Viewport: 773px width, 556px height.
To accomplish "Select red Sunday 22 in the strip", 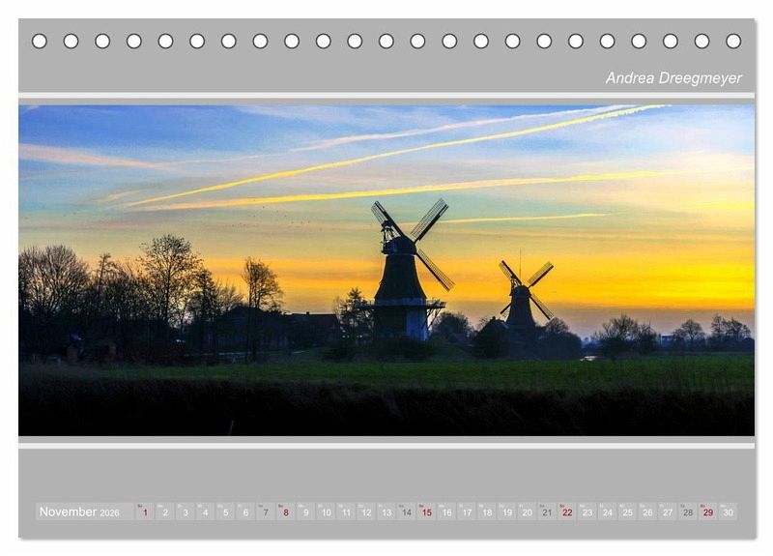I will click(x=568, y=512).
